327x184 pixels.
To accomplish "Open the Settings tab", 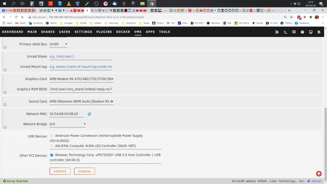I will coord(83,32).
